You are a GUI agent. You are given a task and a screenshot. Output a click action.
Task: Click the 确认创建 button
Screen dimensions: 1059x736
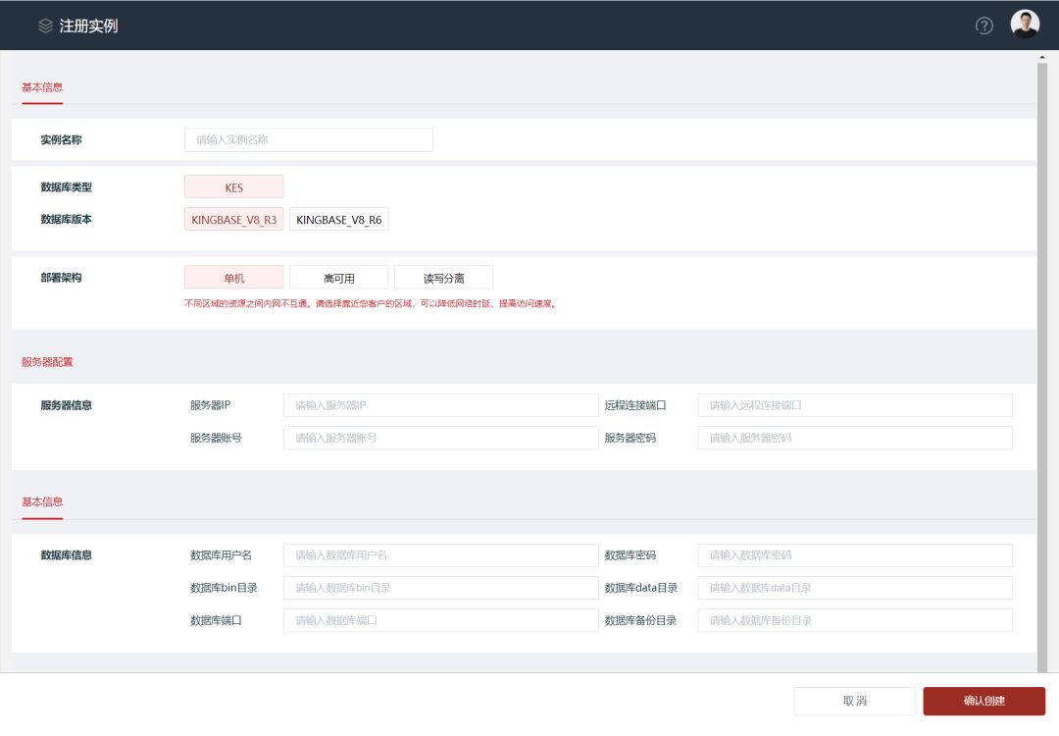984,701
